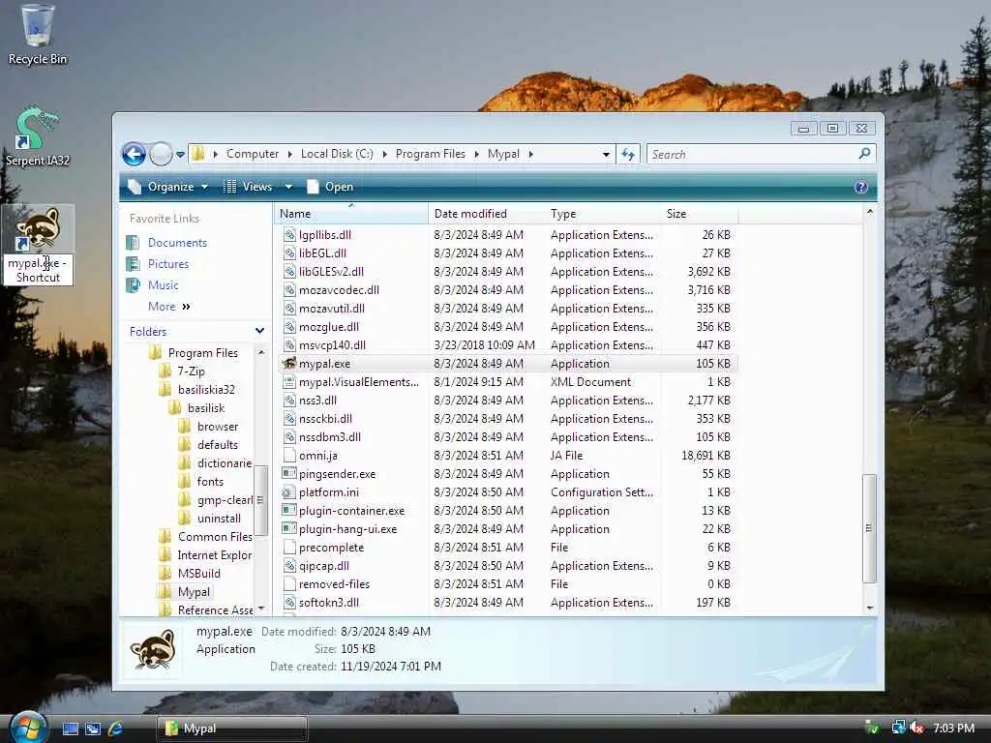Select plugin-container.exe file icon
Image resolution: width=991 pixels, height=743 pixels.
point(288,511)
